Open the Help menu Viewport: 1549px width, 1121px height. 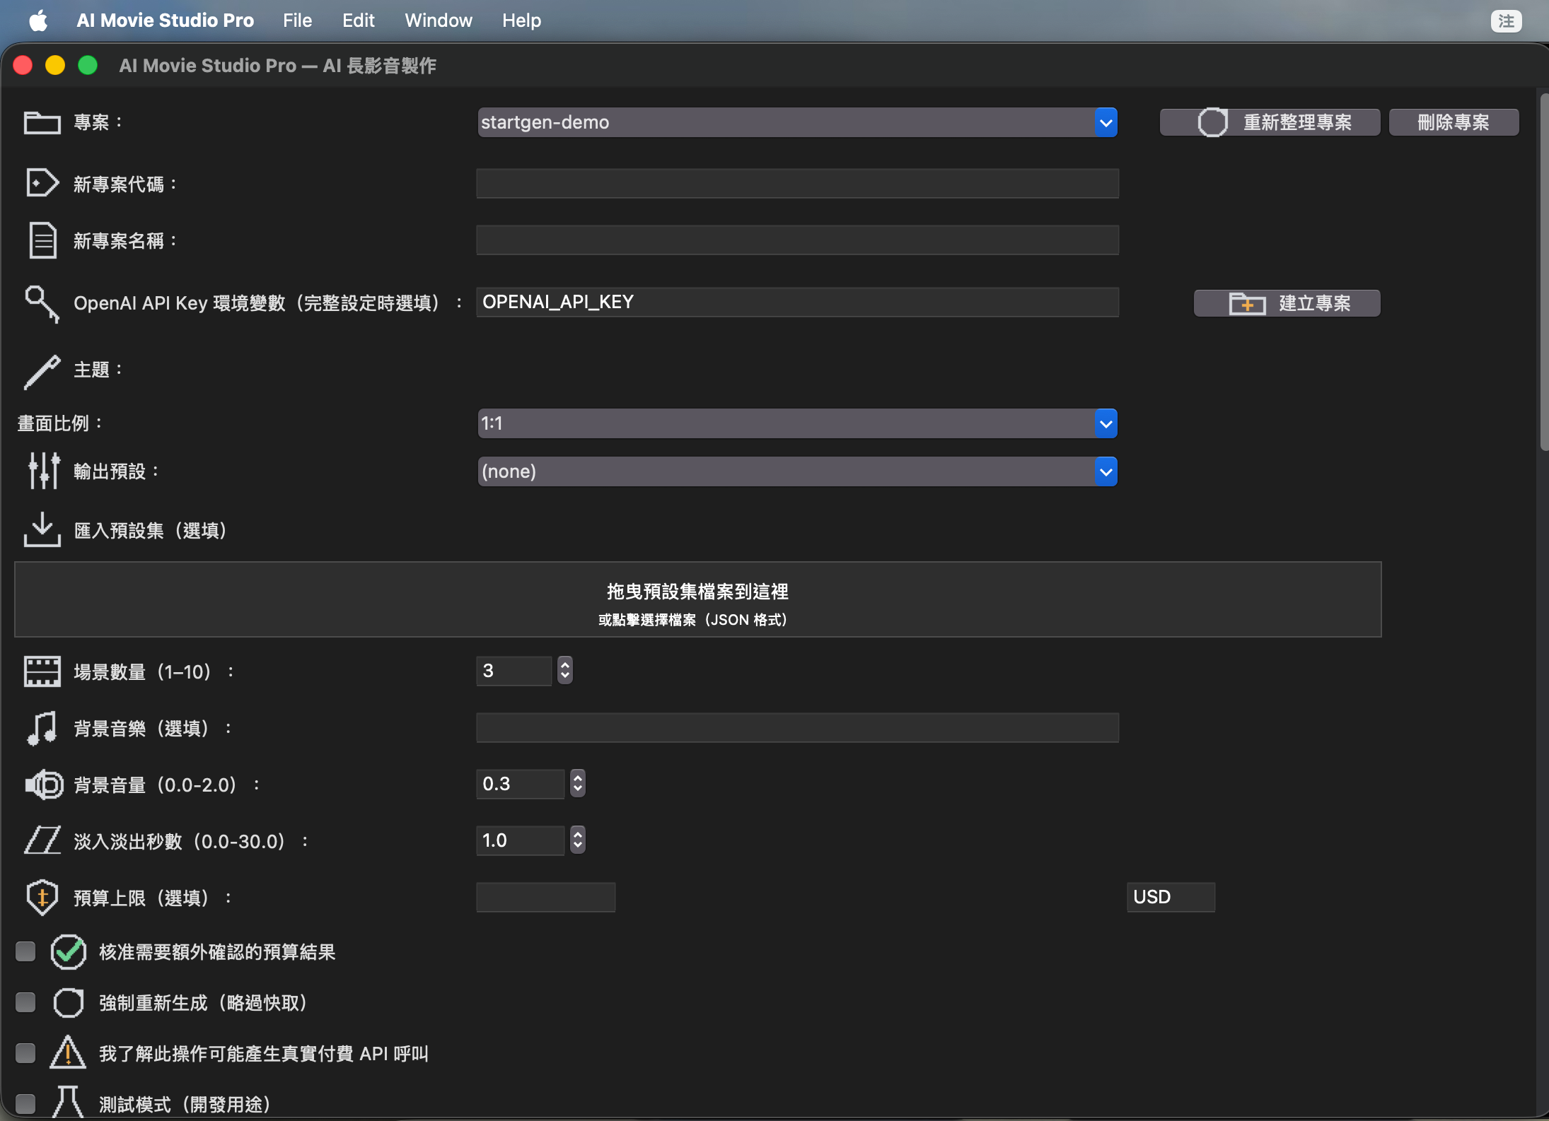click(521, 20)
